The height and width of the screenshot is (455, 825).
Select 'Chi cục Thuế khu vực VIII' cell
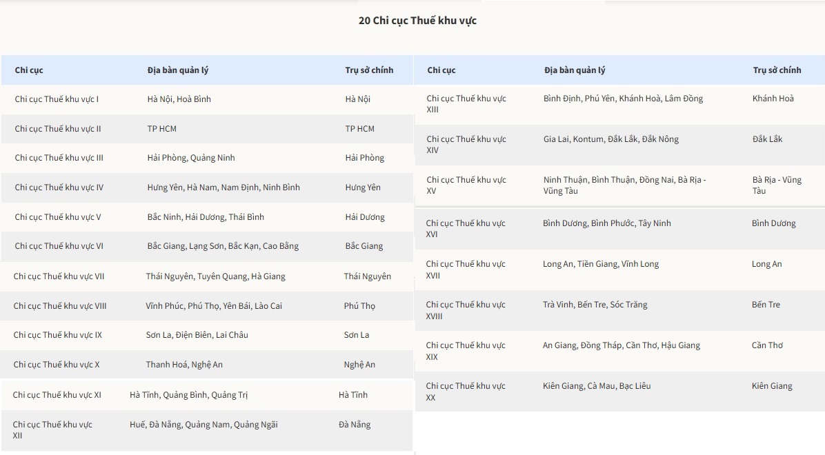(x=60, y=306)
